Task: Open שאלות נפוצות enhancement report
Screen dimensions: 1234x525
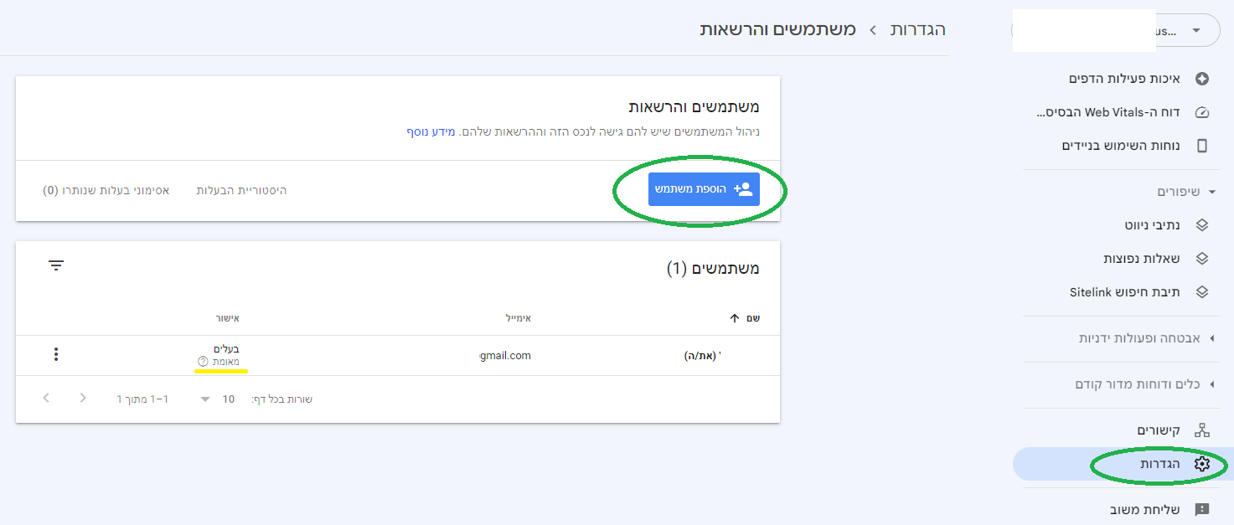Action: [1123, 259]
